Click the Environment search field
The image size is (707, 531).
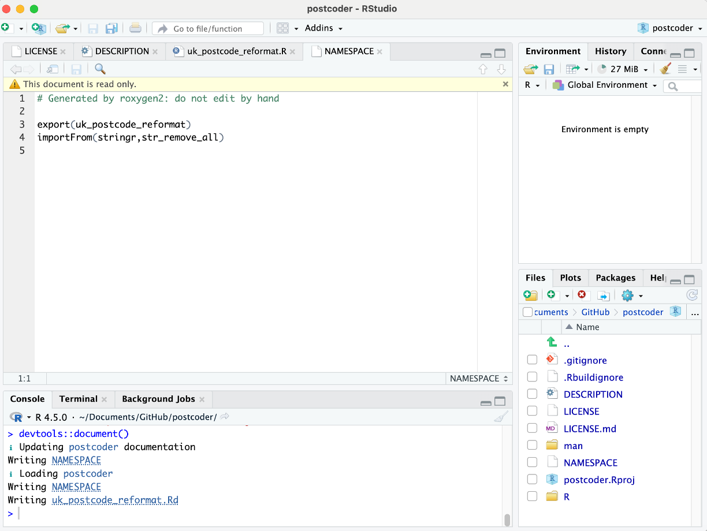pos(683,86)
